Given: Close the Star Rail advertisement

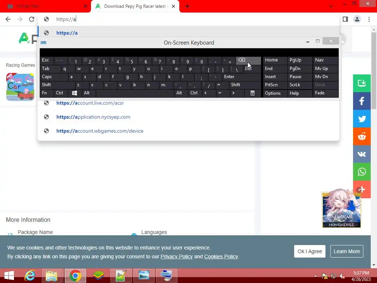Looking at the screenshot, I should tap(359, 190).
